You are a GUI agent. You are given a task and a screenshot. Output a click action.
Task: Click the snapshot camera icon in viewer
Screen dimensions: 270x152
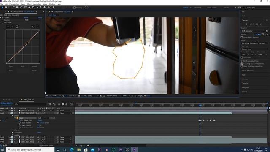pos(79,96)
